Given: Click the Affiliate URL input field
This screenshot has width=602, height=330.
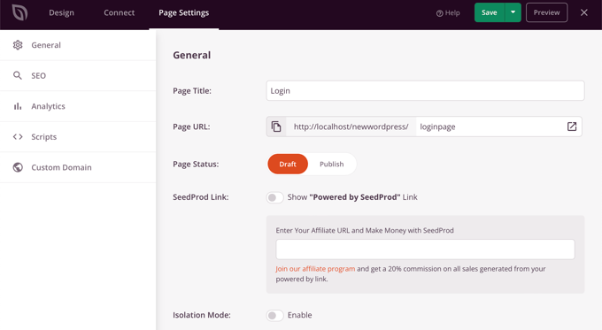Looking at the screenshot, I should [425, 249].
